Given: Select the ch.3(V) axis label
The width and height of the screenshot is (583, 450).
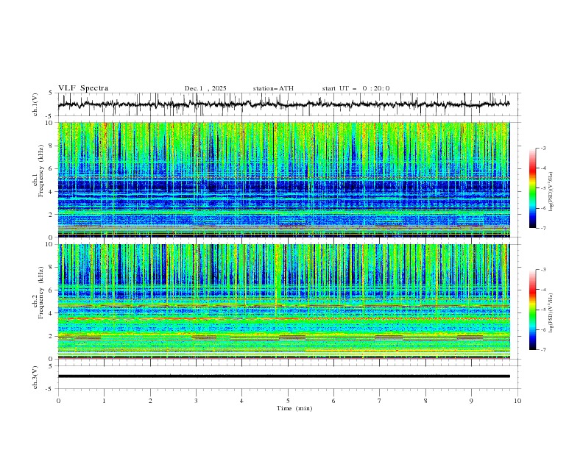Looking at the screenshot, I should tap(35, 376).
